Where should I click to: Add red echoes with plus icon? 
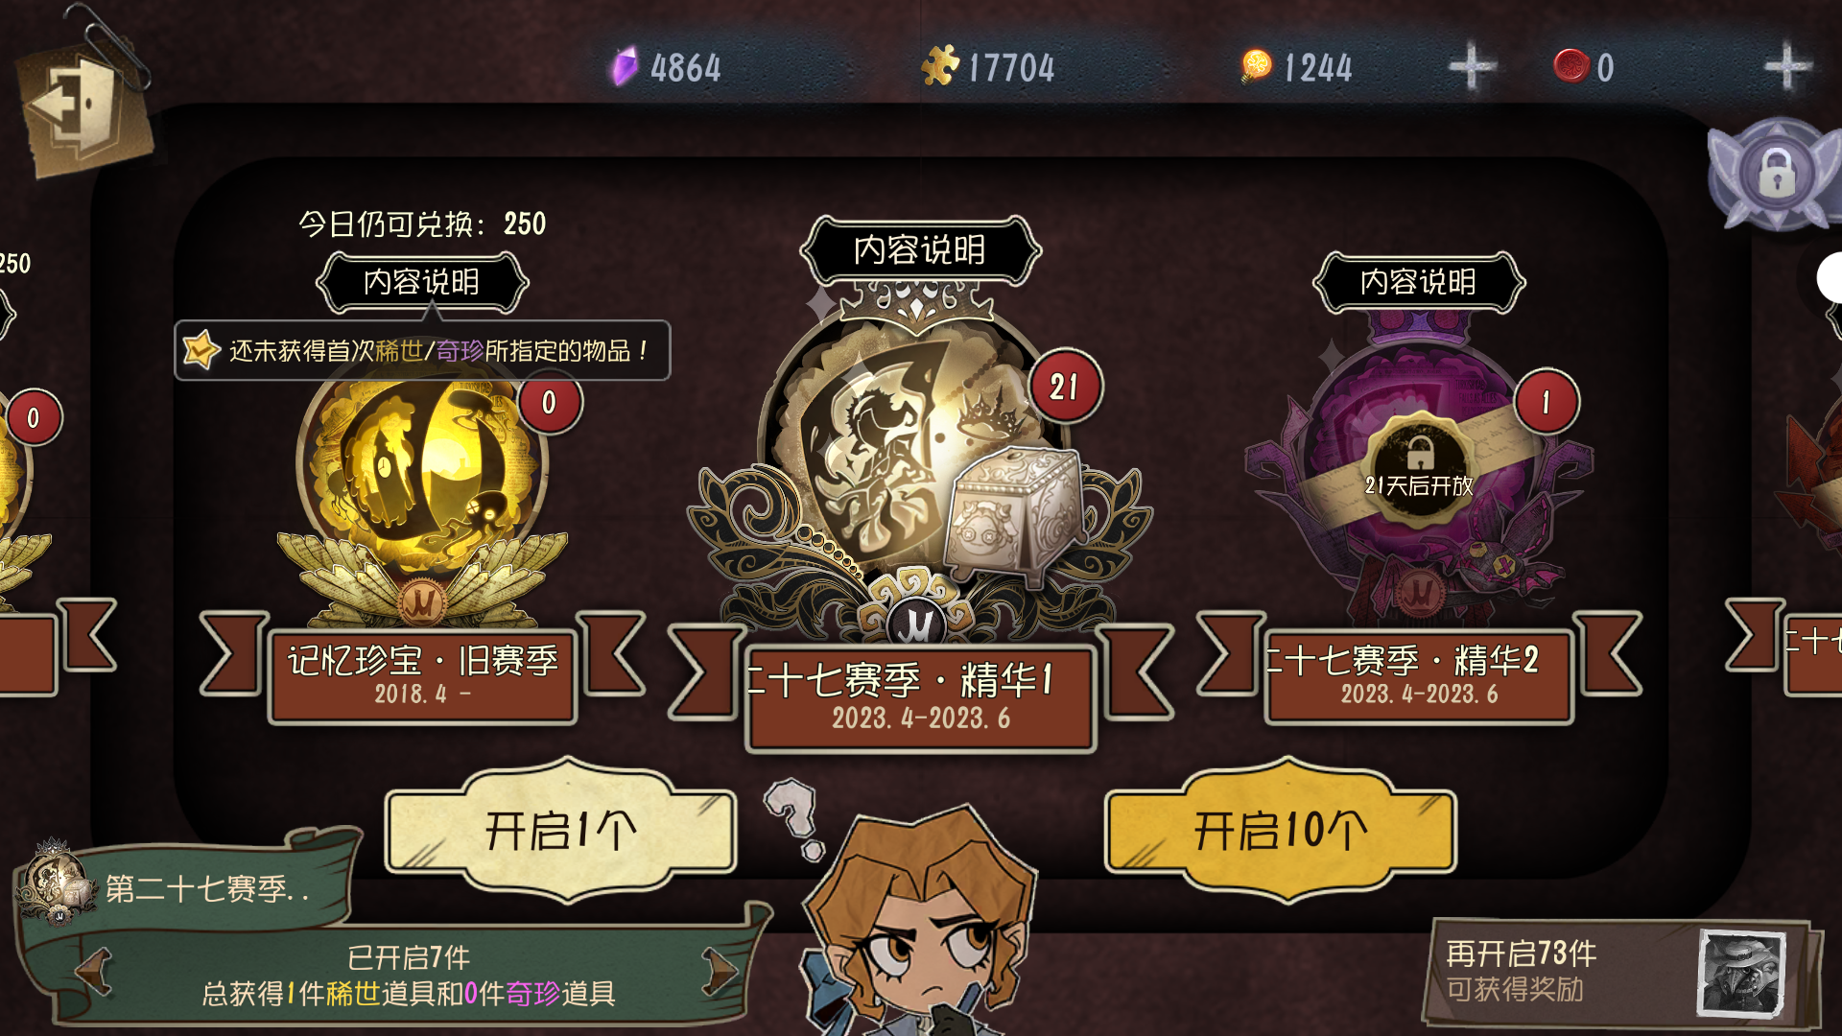coord(1788,66)
